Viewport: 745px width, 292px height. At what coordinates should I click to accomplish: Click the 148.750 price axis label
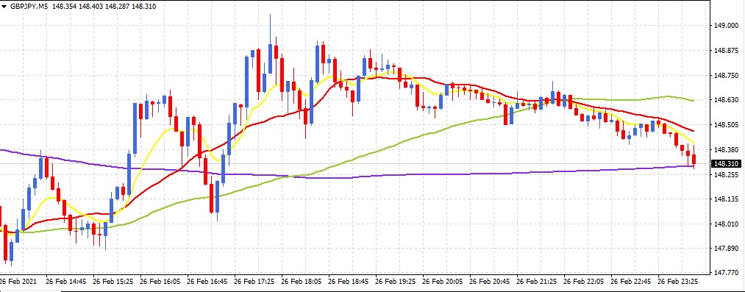click(726, 76)
